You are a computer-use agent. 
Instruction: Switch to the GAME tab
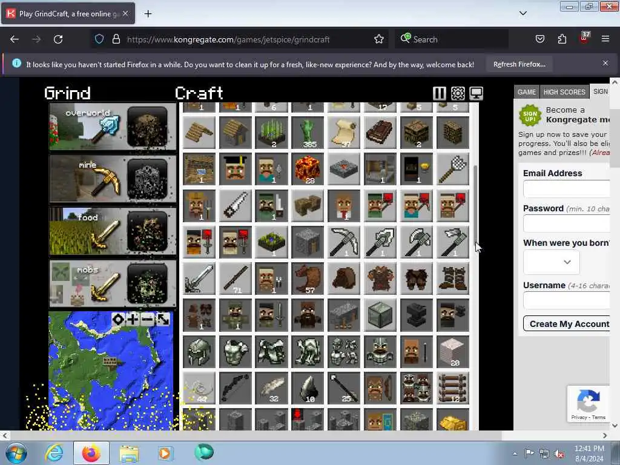click(x=527, y=92)
